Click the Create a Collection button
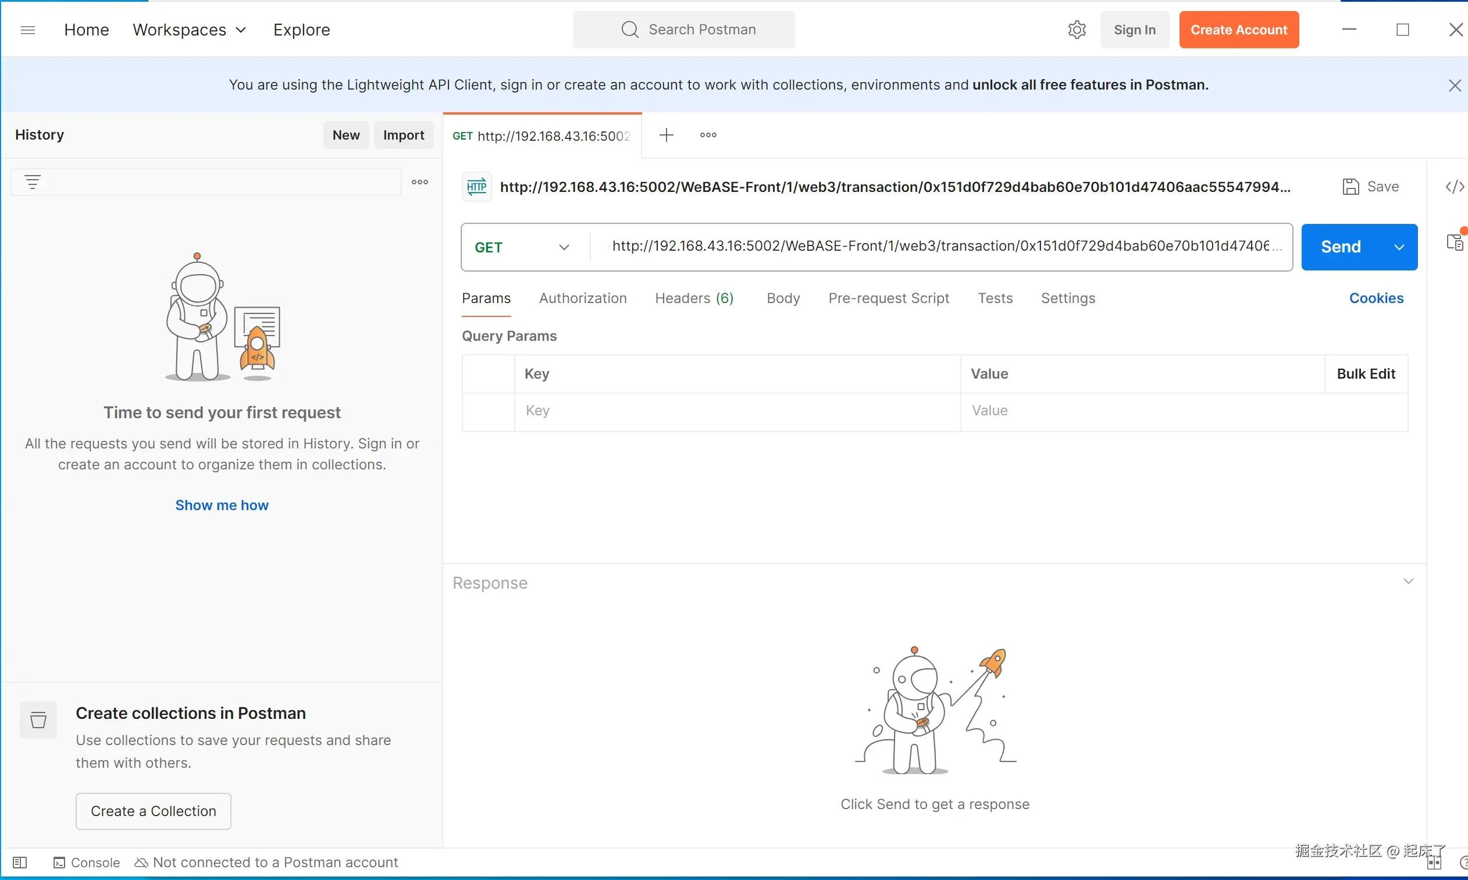The image size is (1468, 880). pos(154,811)
